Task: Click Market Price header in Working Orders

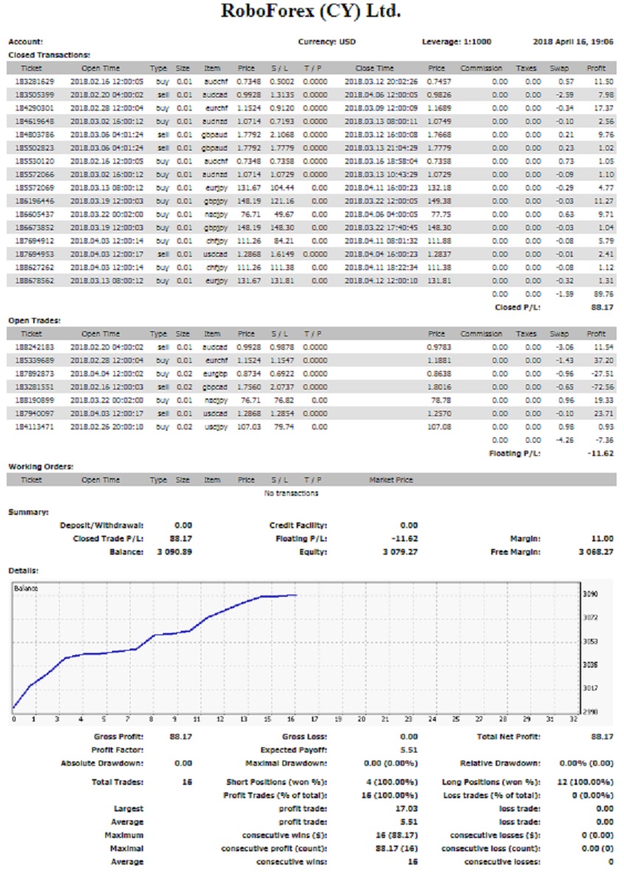Action: point(390,480)
